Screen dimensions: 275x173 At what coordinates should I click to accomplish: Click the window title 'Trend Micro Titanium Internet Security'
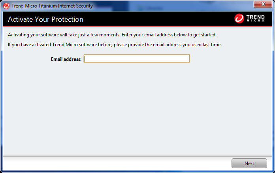52,6
